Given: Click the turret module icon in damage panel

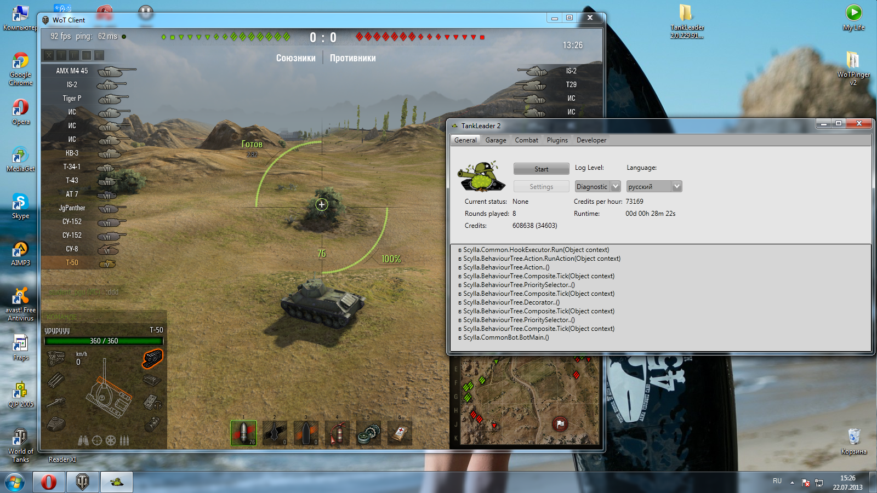Looking at the screenshot, I should [56, 423].
